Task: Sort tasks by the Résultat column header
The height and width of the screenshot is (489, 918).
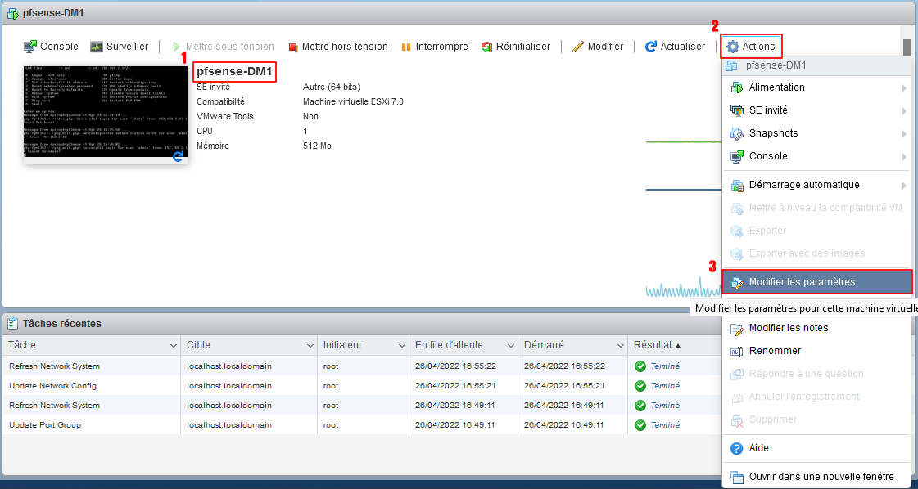Action: (653, 345)
